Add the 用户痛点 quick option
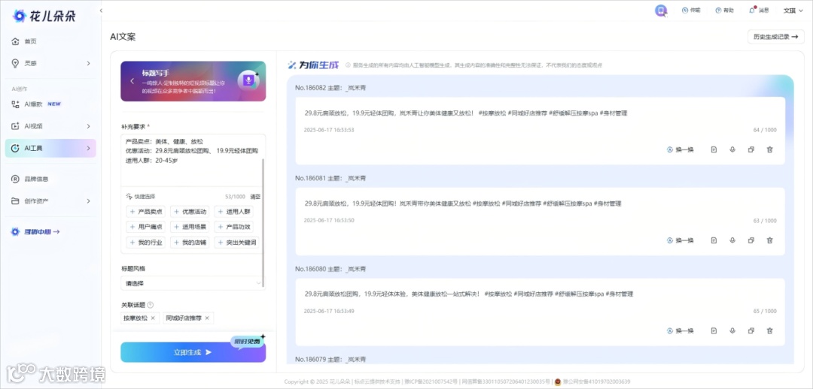 point(146,227)
